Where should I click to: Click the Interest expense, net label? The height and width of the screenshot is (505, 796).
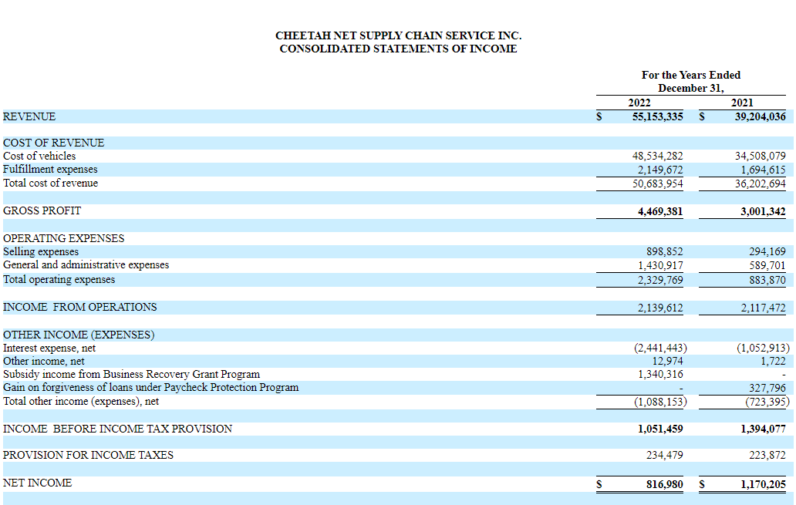(x=49, y=348)
